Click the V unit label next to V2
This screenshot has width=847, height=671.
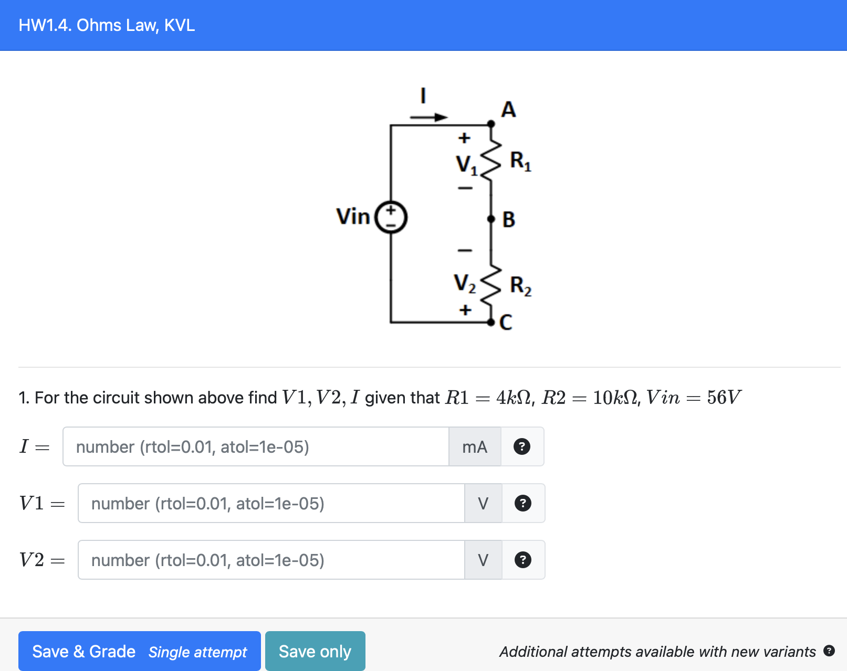pyautogui.click(x=483, y=560)
